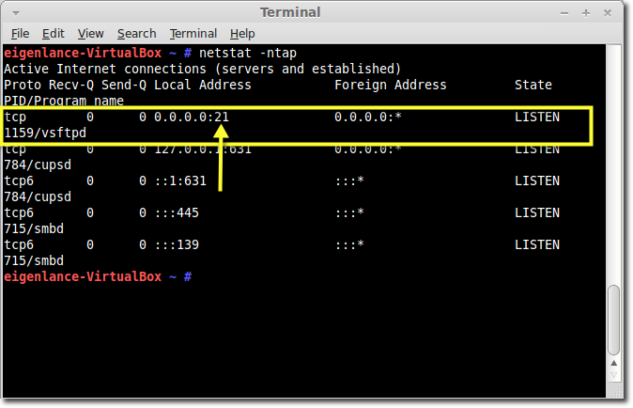The image size is (633, 408).
Task: Open window menu arrow in title bar
Action: point(16,13)
